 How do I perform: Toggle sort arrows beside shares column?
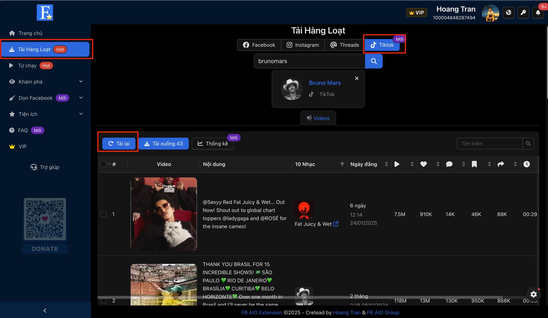515,164
